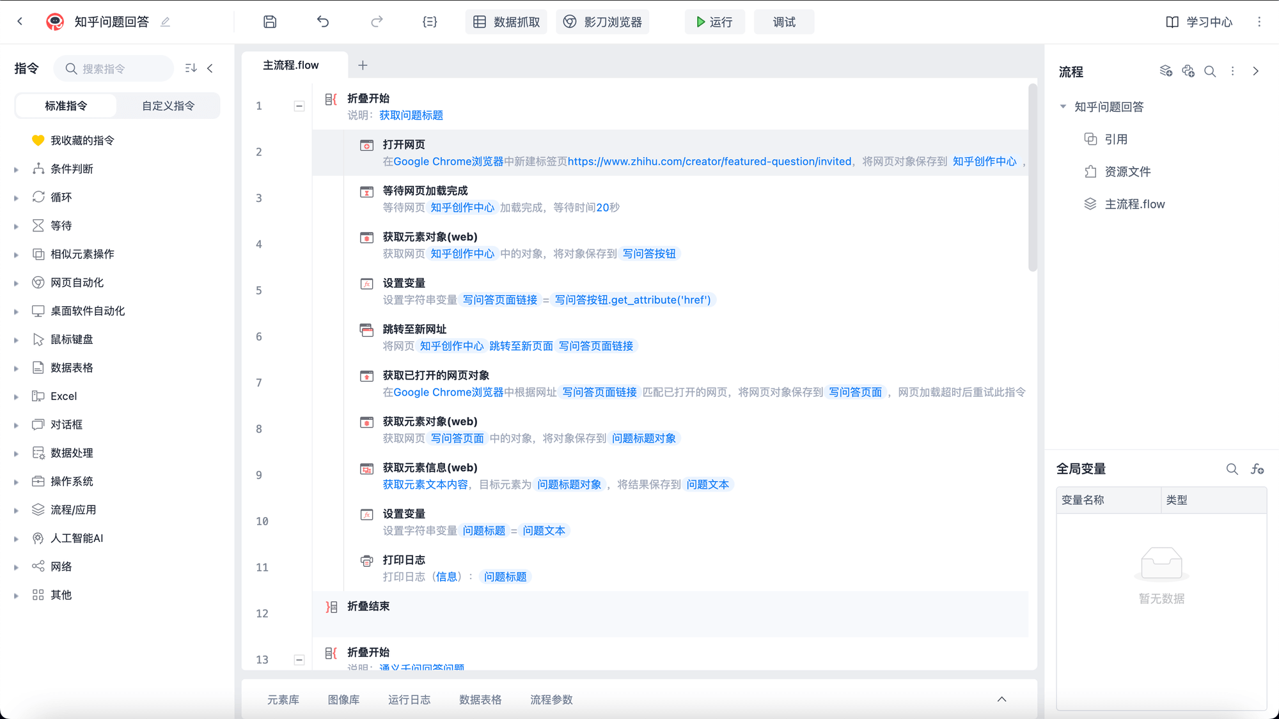This screenshot has height=719, width=1279.
Task: Open 我收藏的指令
Action: pos(82,141)
